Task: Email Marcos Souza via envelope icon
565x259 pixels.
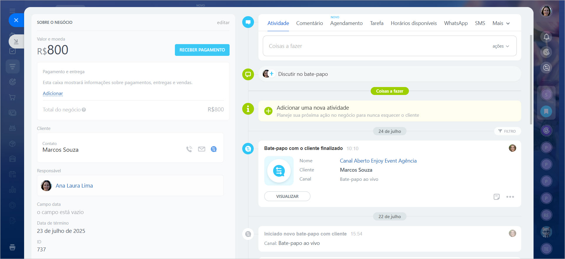Action: [x=202, y=149]
